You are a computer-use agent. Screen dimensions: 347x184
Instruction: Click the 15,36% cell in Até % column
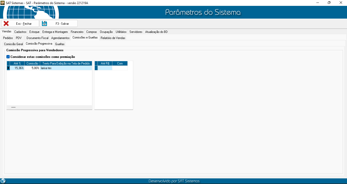click(17, 68)
